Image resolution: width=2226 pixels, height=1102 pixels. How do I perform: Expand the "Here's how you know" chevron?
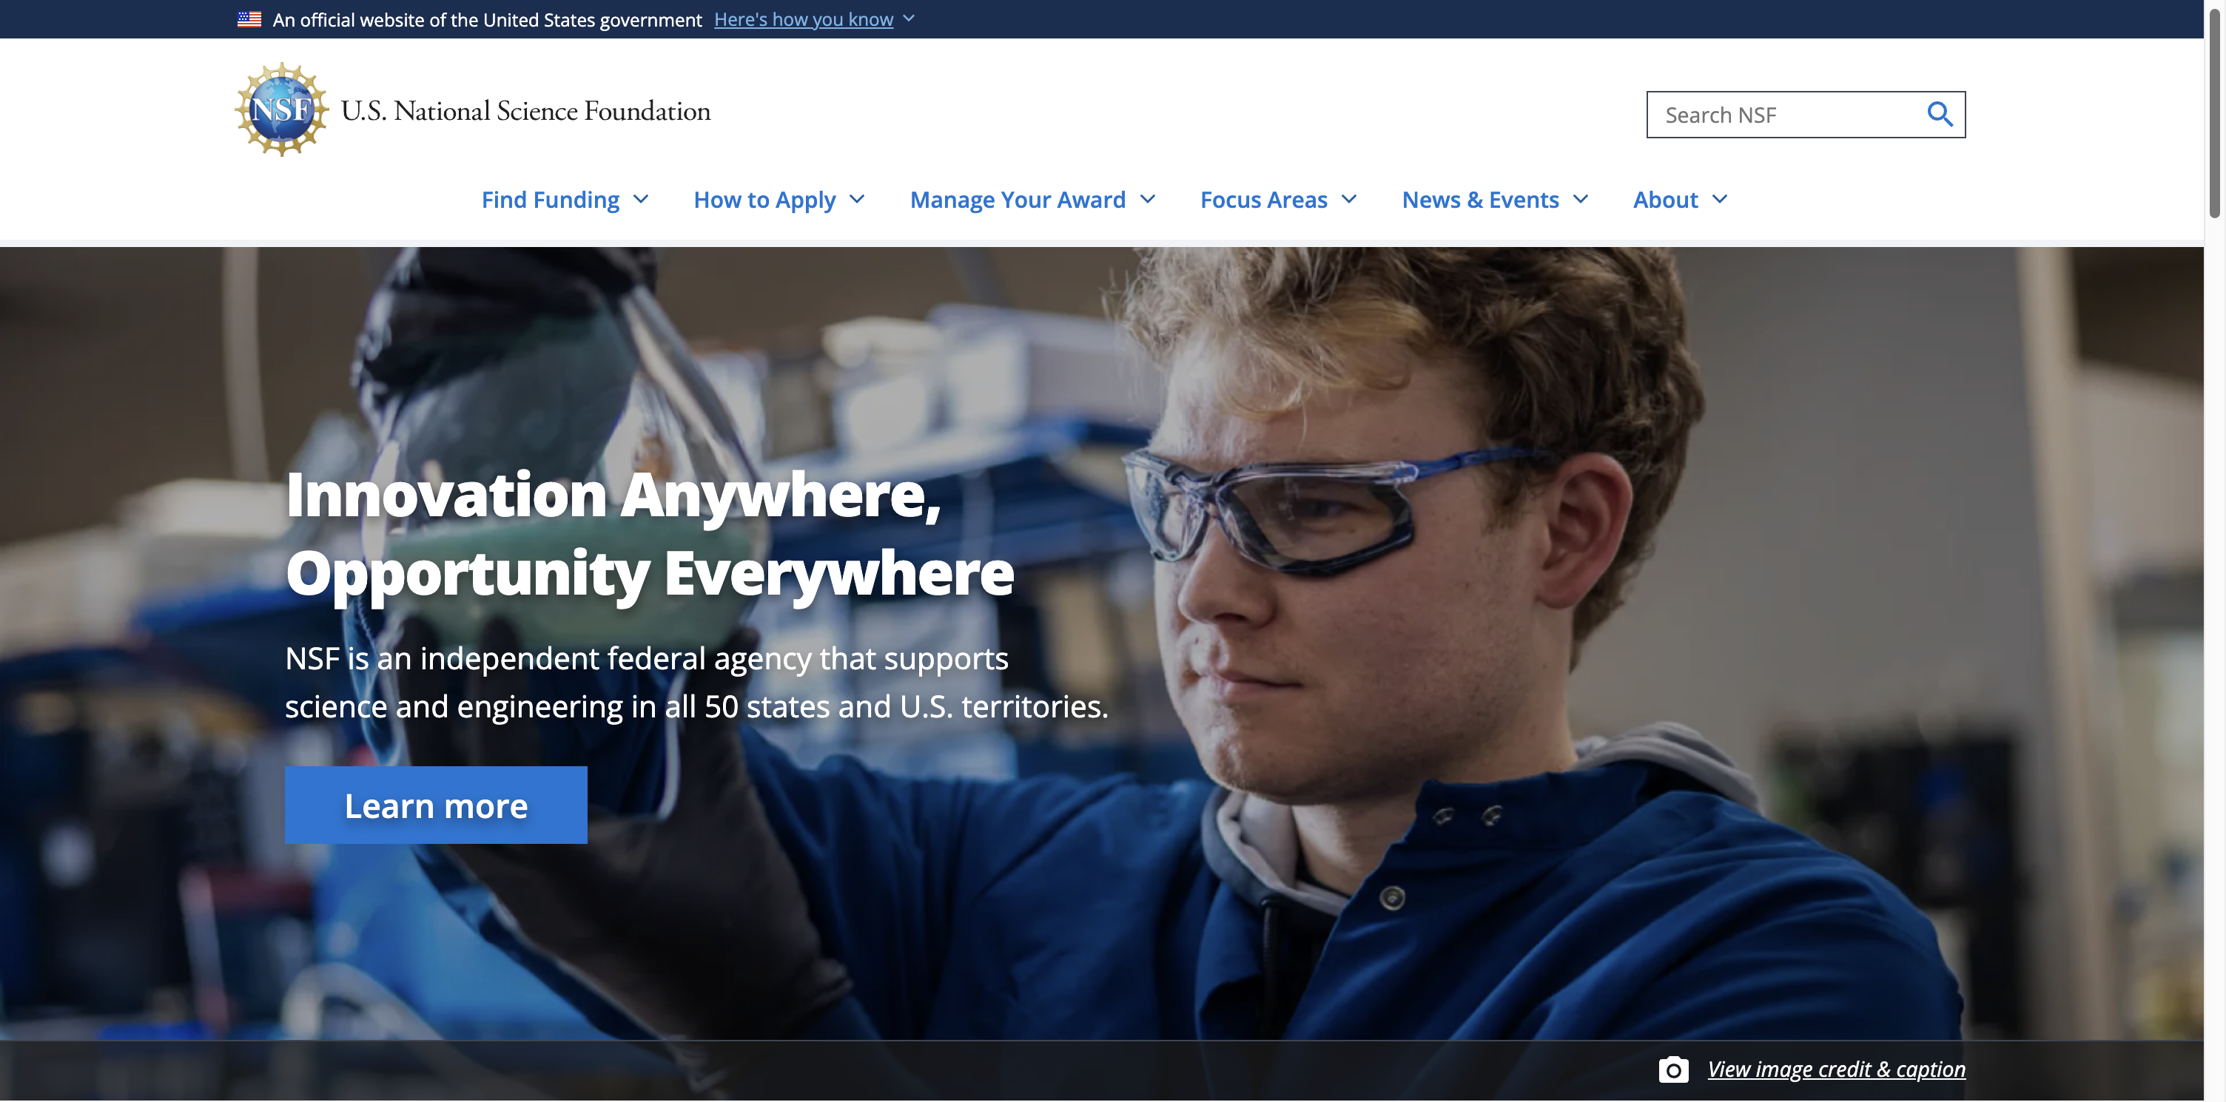[909, 18]
